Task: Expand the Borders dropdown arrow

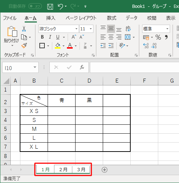Action: pyautogui.click(x=48, y=46)
